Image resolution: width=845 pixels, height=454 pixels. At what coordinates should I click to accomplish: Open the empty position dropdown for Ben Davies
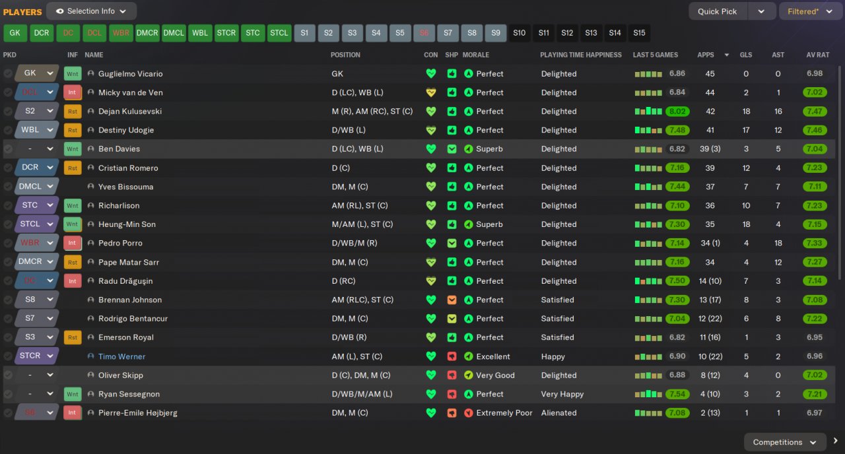click(x=36, y=149)
